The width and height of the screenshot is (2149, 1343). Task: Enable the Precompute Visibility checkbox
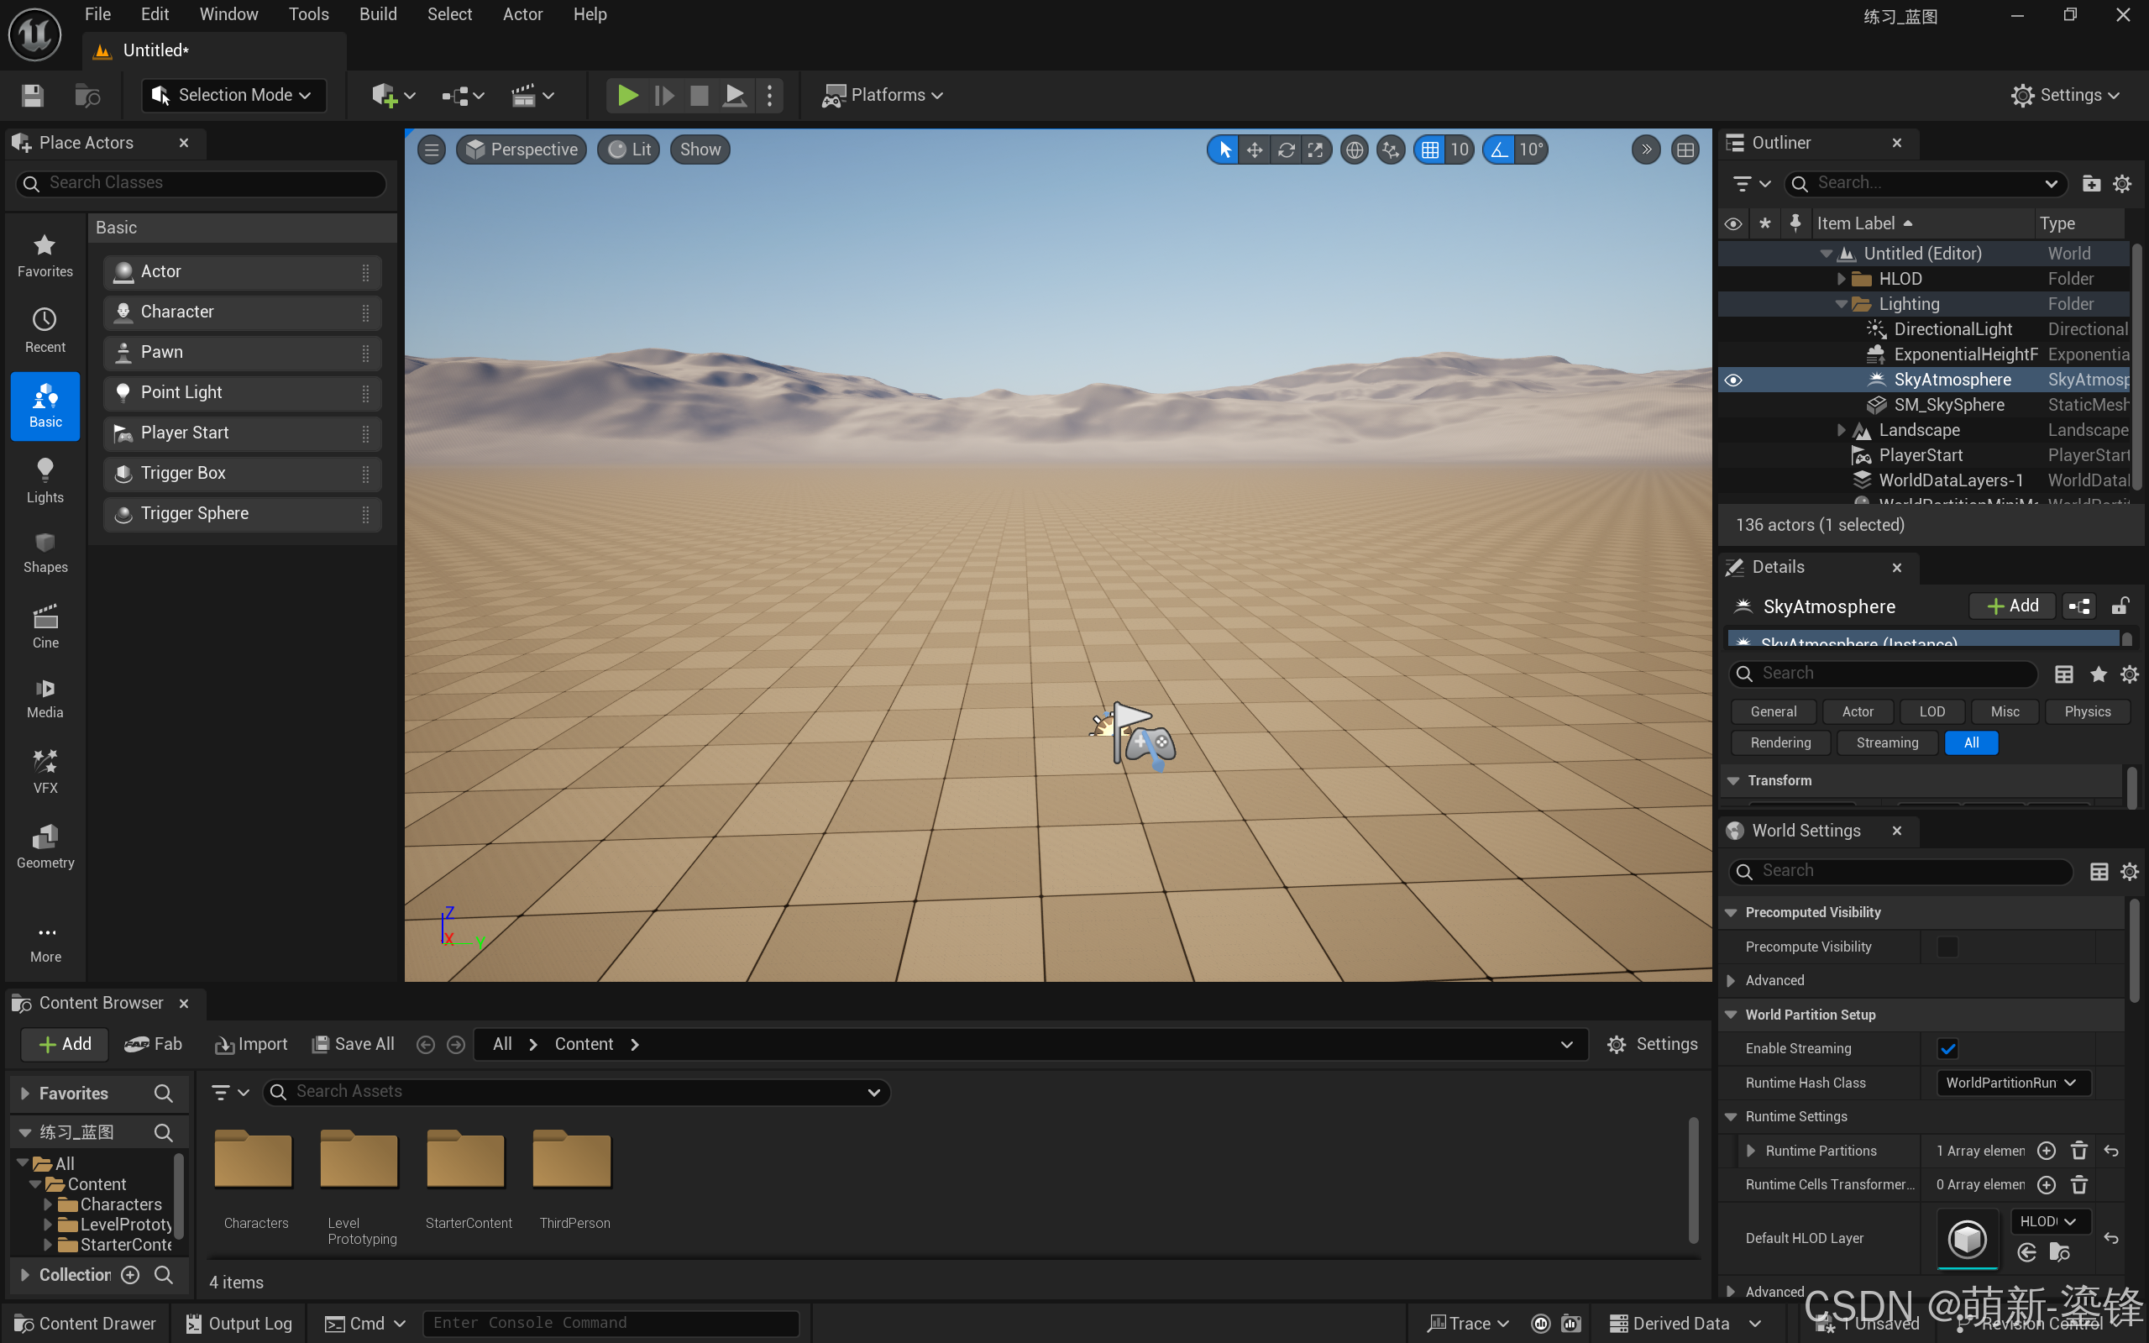click(1947, 947)
